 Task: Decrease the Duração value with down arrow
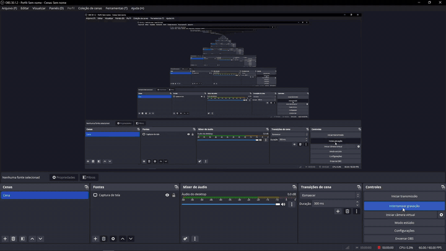[x=357, y=205]
